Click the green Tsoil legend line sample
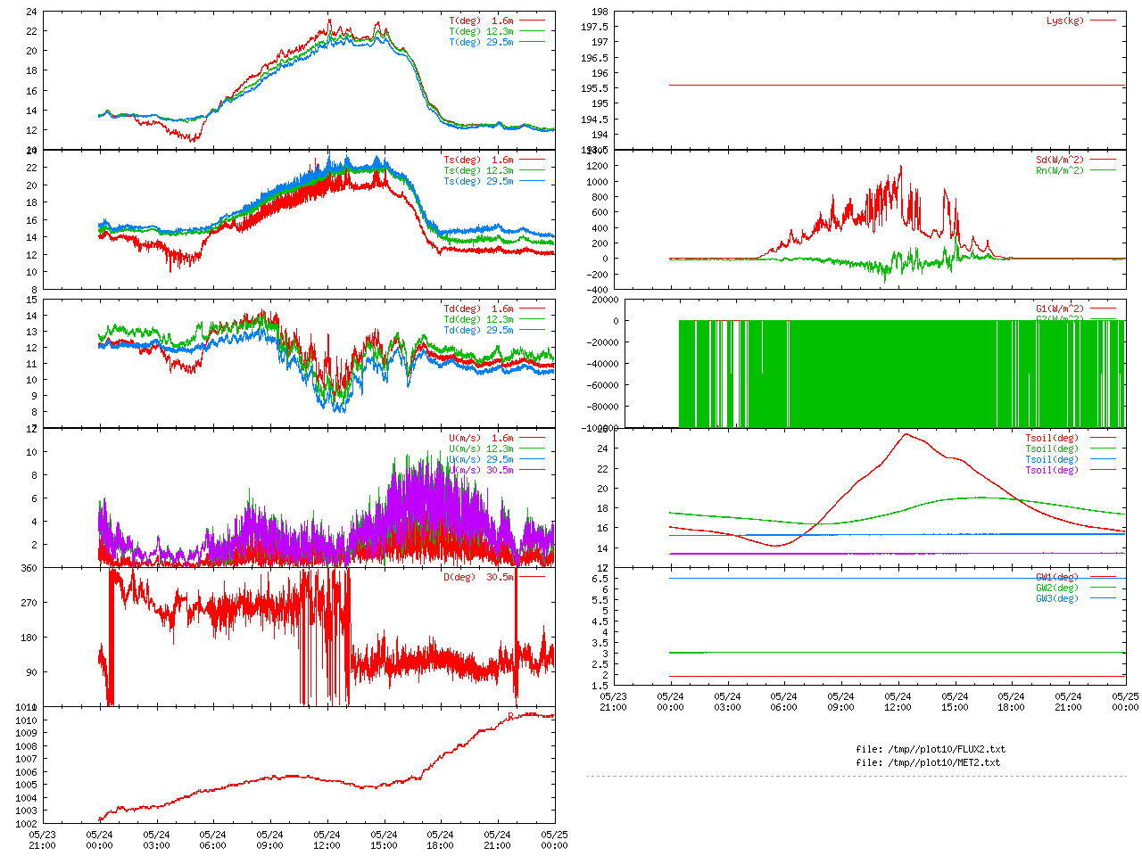The height and width of the screenshot is (856, 1142). coord(1103,449)
